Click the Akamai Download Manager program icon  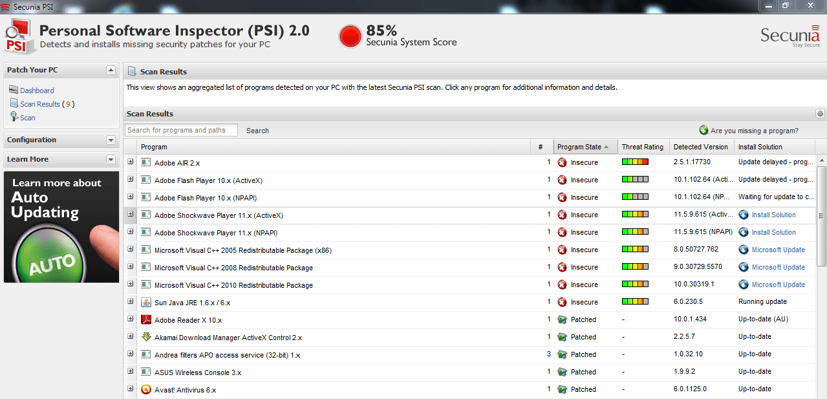(x=146, y=337)
